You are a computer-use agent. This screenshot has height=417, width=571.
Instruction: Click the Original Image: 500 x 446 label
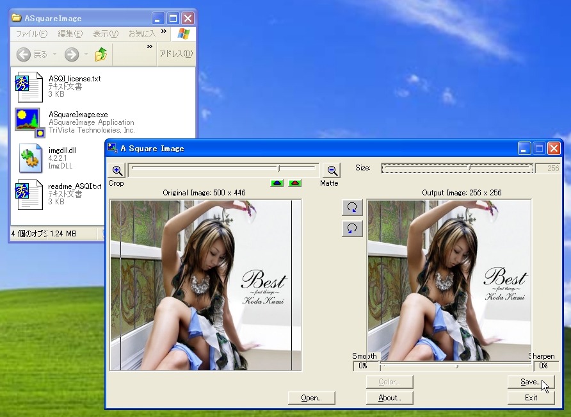click(x=204, y=192)
